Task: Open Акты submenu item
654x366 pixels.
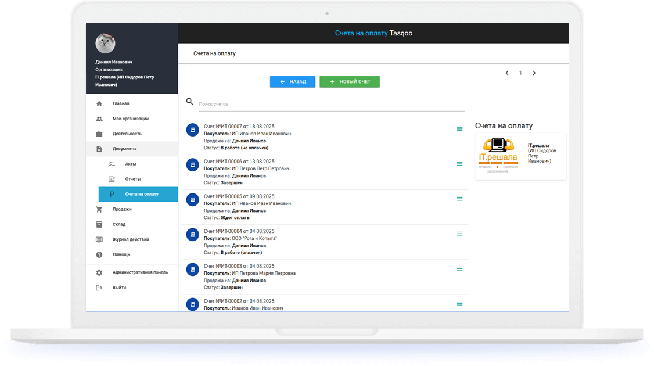Action: click(138, 164)
